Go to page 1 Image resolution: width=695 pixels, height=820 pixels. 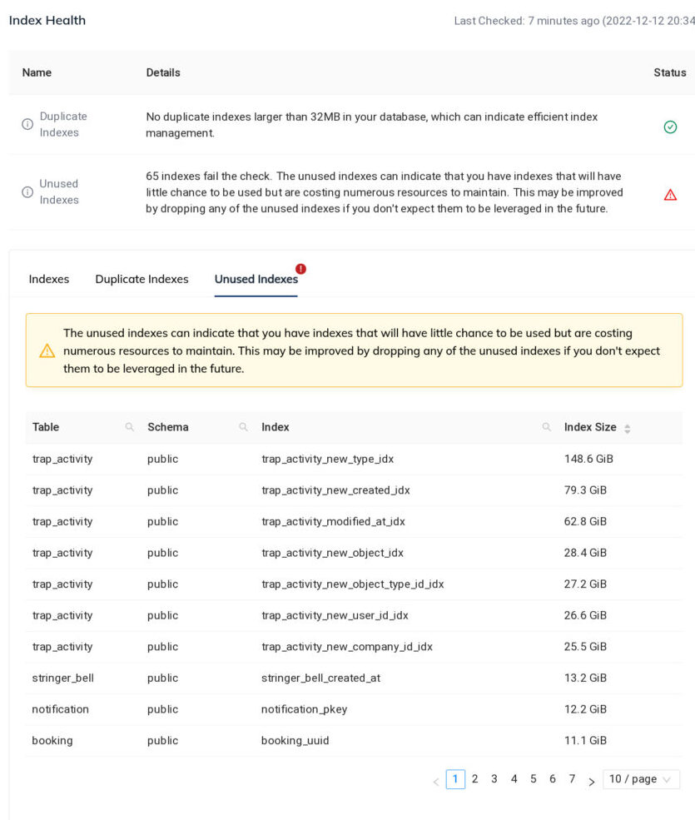[455, 778]
